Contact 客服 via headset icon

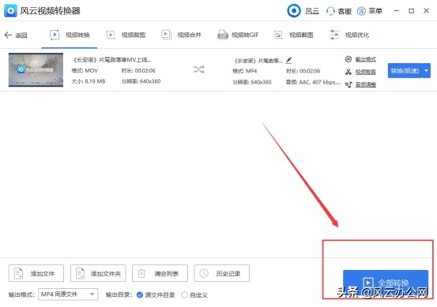[x=330, y=11]
